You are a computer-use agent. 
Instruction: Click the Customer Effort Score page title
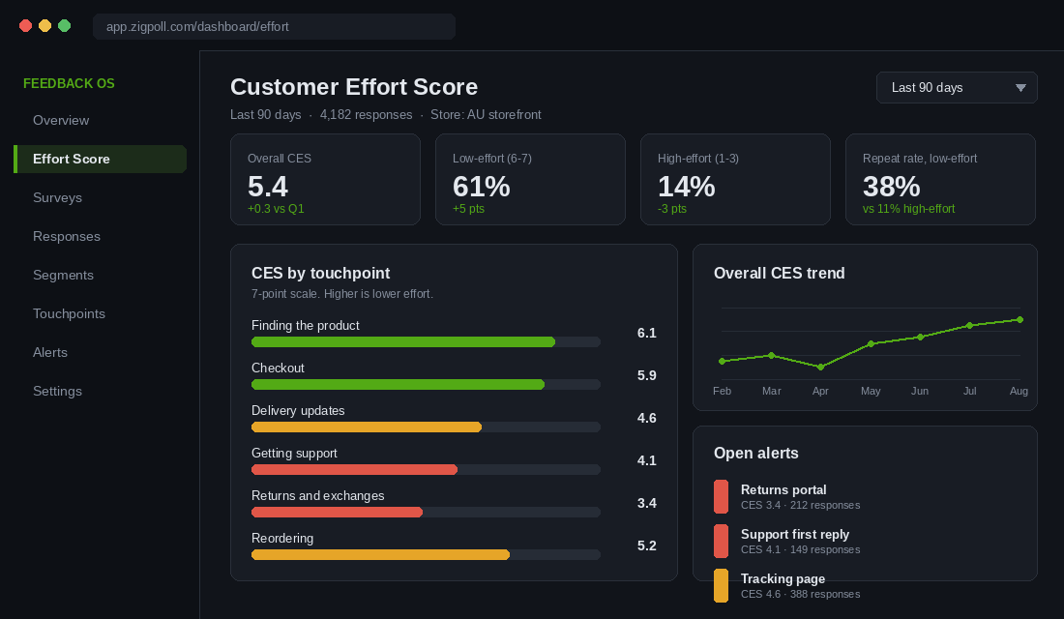[354, 87]
